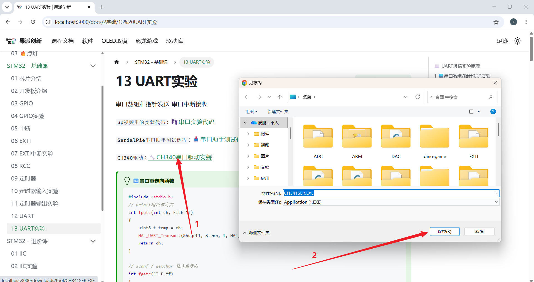Open the view options dropdown in dialog
Viewport: 534px width, 282px height.
coord(479,112)
